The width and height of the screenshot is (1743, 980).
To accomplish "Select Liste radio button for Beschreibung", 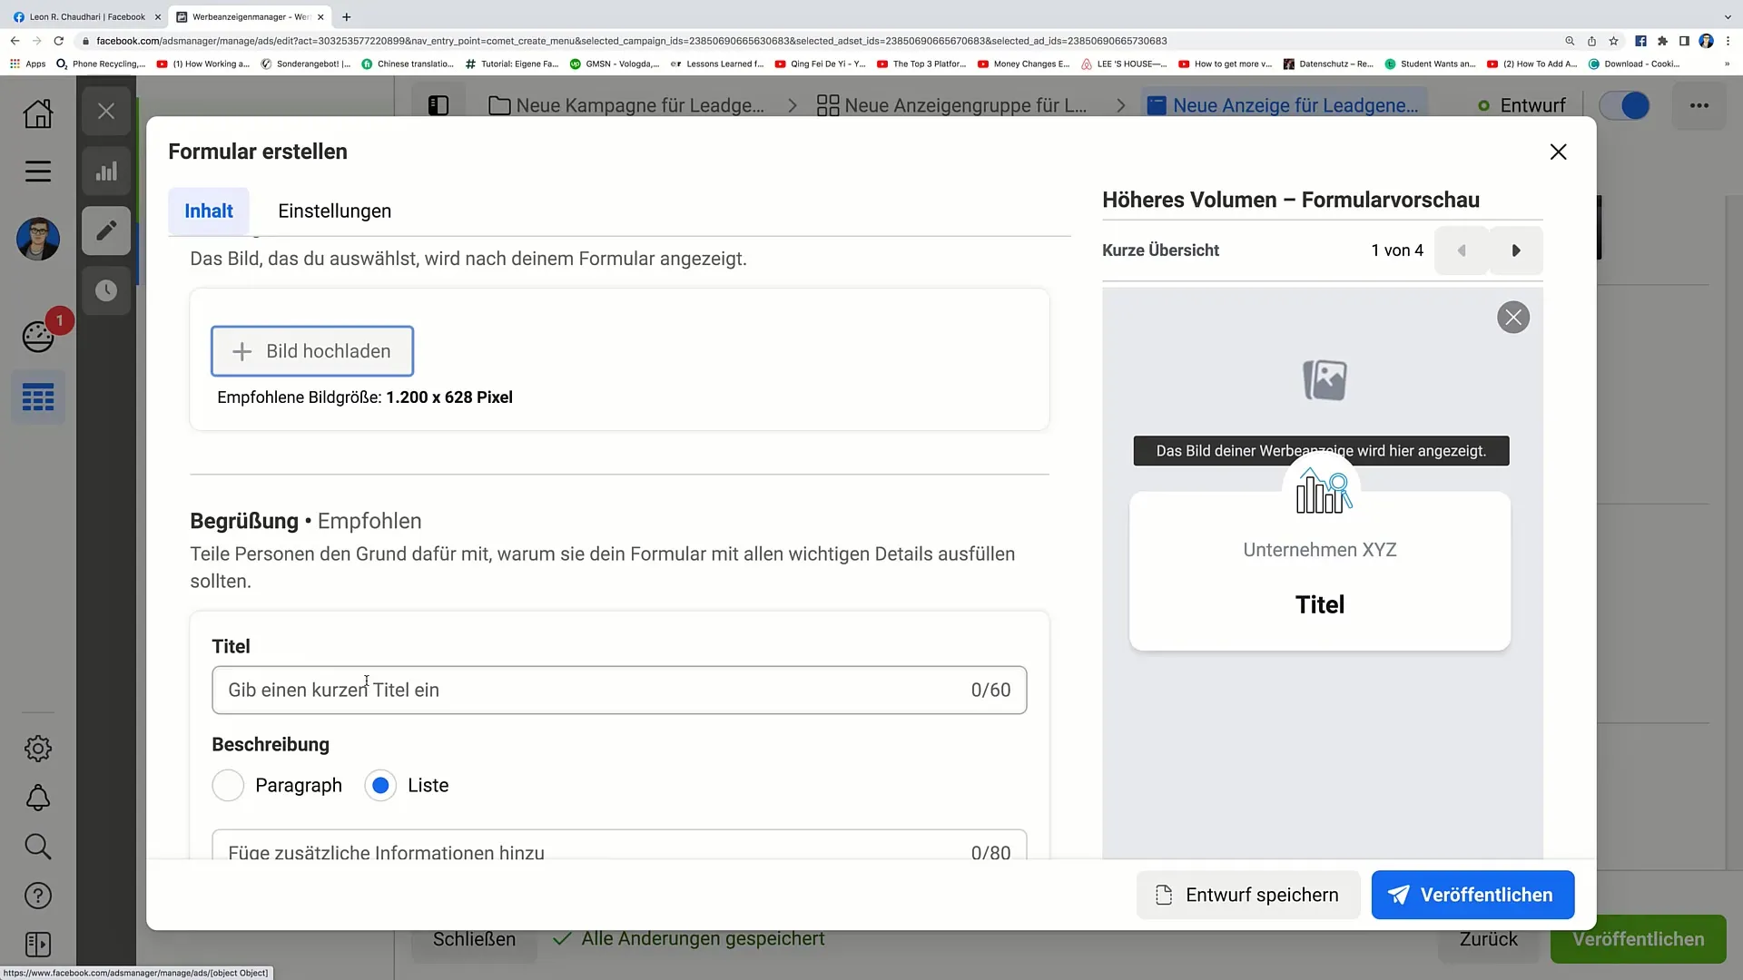I will click(x=380, y=785).
